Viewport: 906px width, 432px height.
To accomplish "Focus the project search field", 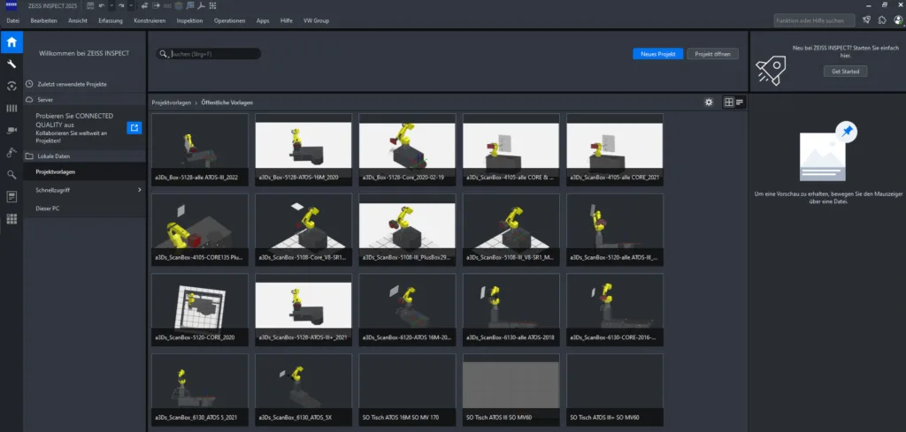I will (x=208, y=54).
